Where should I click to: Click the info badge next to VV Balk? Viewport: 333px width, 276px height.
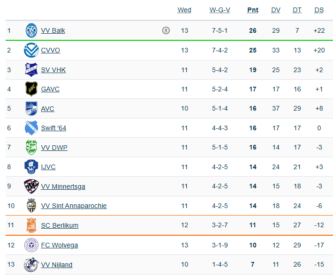click(x=166, y=30)
